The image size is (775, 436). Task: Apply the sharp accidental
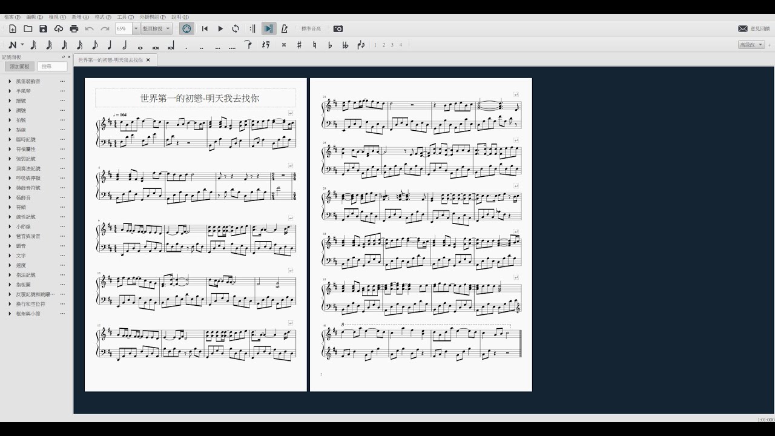(x=299, y=45)
